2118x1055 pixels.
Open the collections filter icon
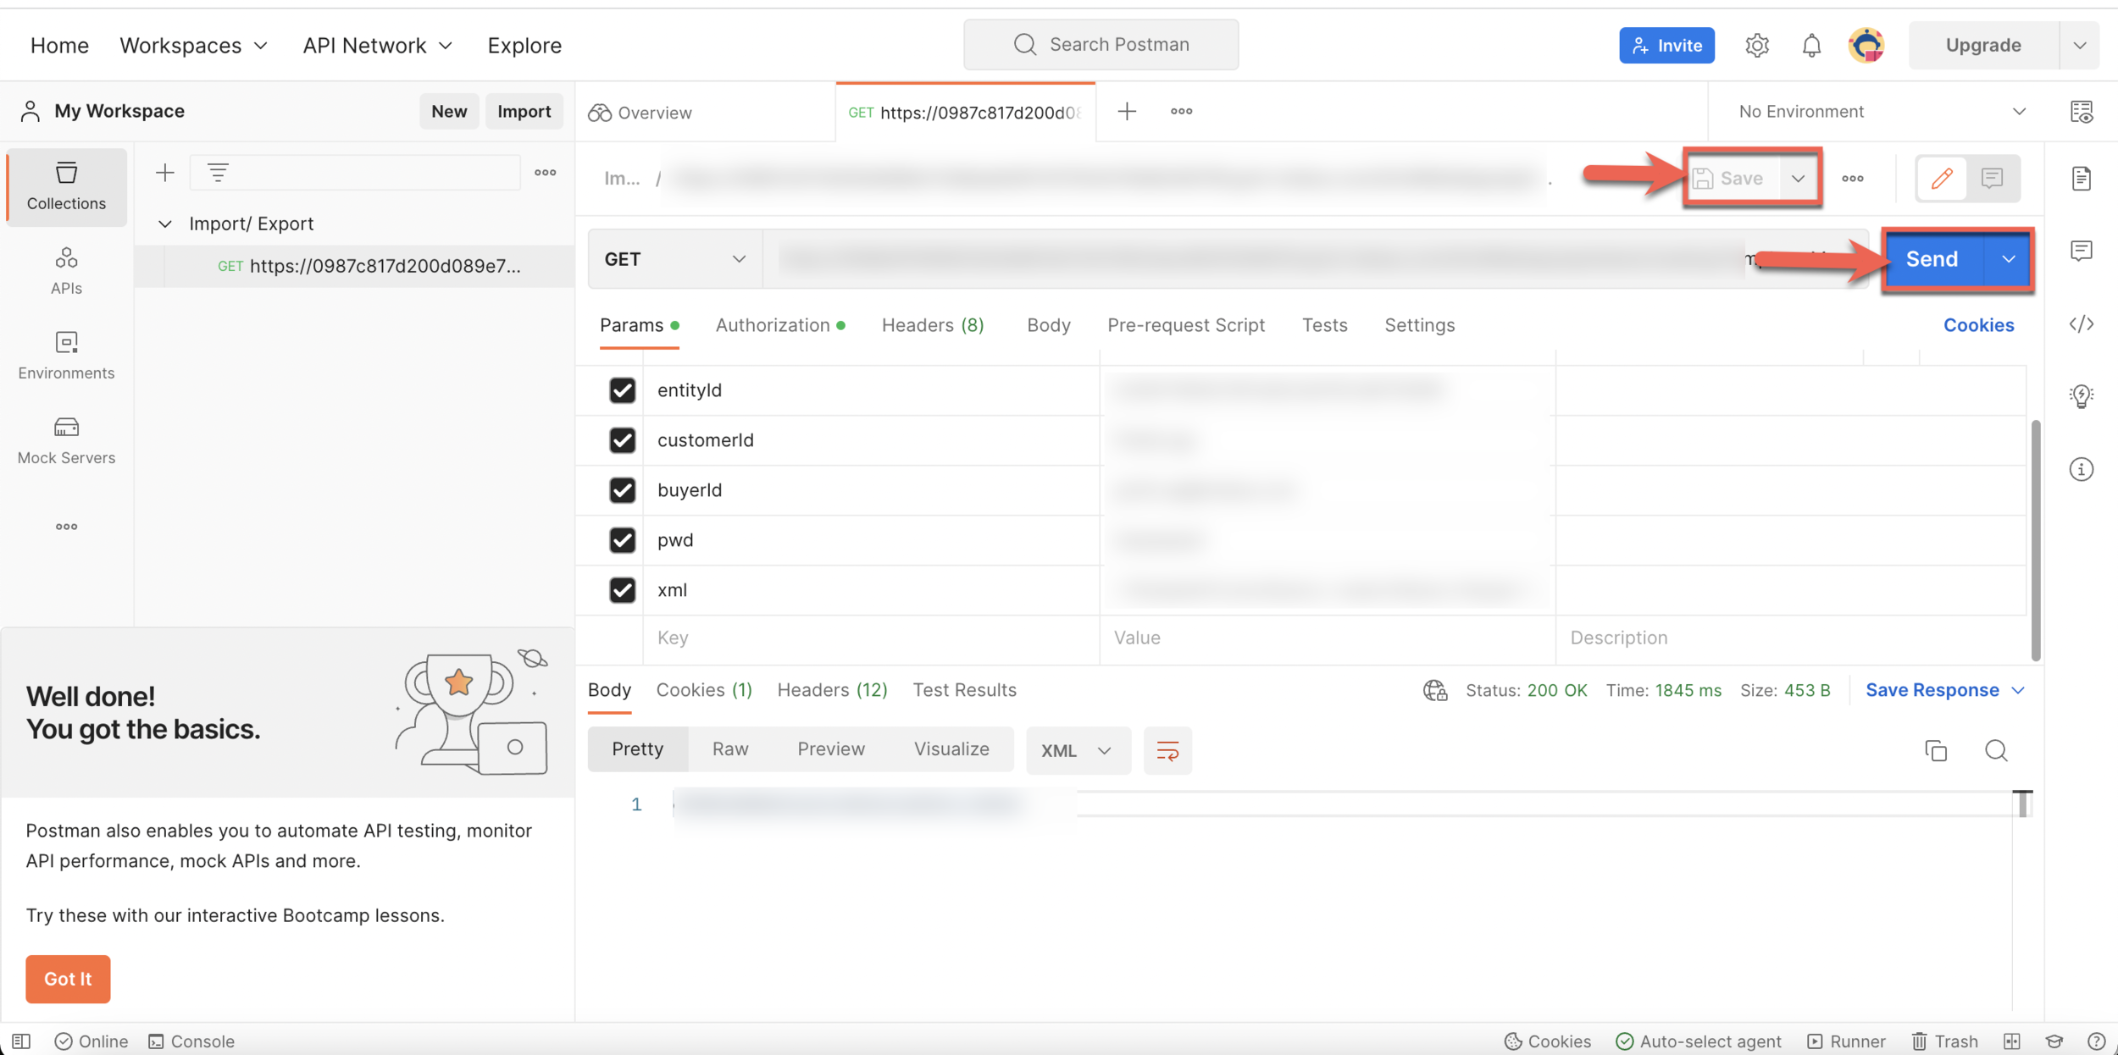(218, 174)
